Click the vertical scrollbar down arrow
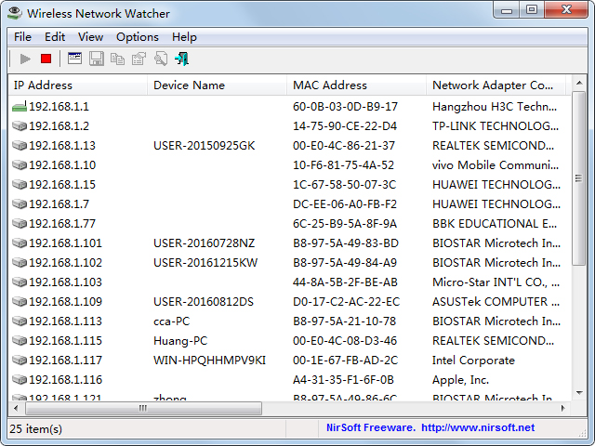The image size is (595, 446). pos(579,393)
